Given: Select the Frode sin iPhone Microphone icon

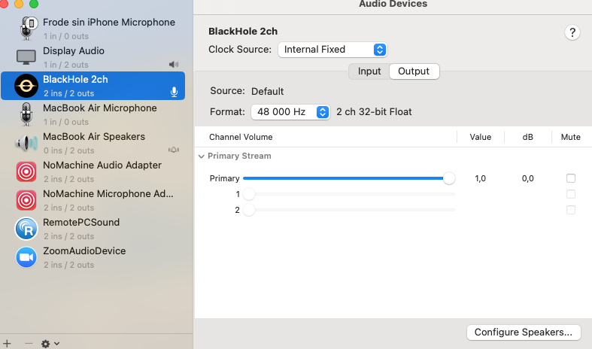Looking at the screenshot, I should click(26, 29).
